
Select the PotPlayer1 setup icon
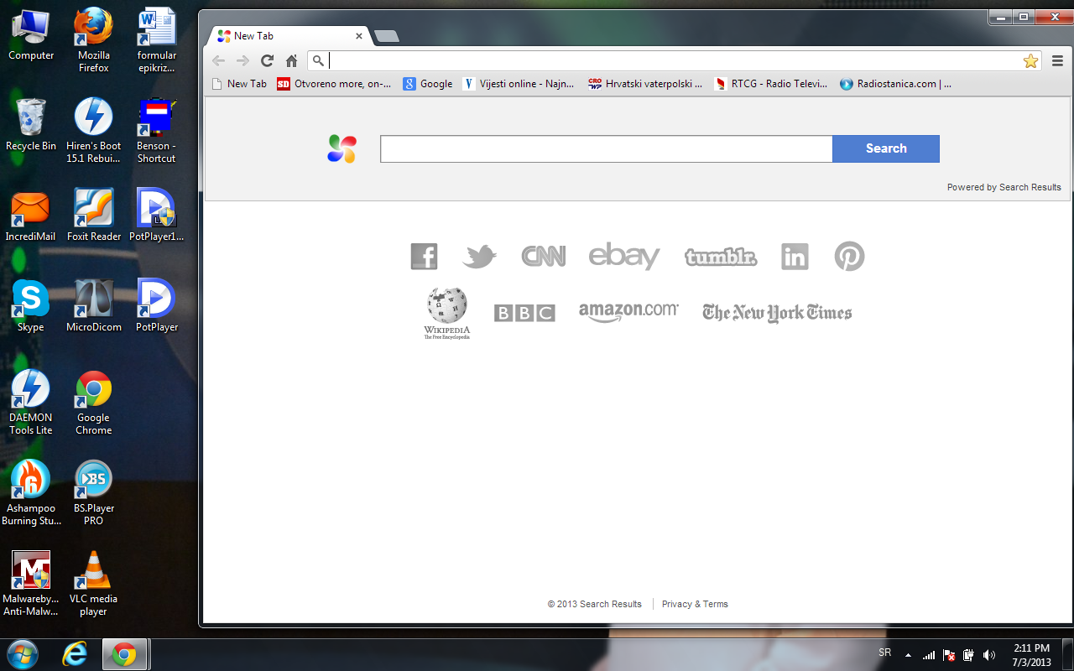tap(157, 216)
